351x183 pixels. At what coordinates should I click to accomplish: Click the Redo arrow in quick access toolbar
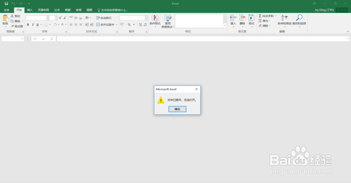tap(21, 3)
